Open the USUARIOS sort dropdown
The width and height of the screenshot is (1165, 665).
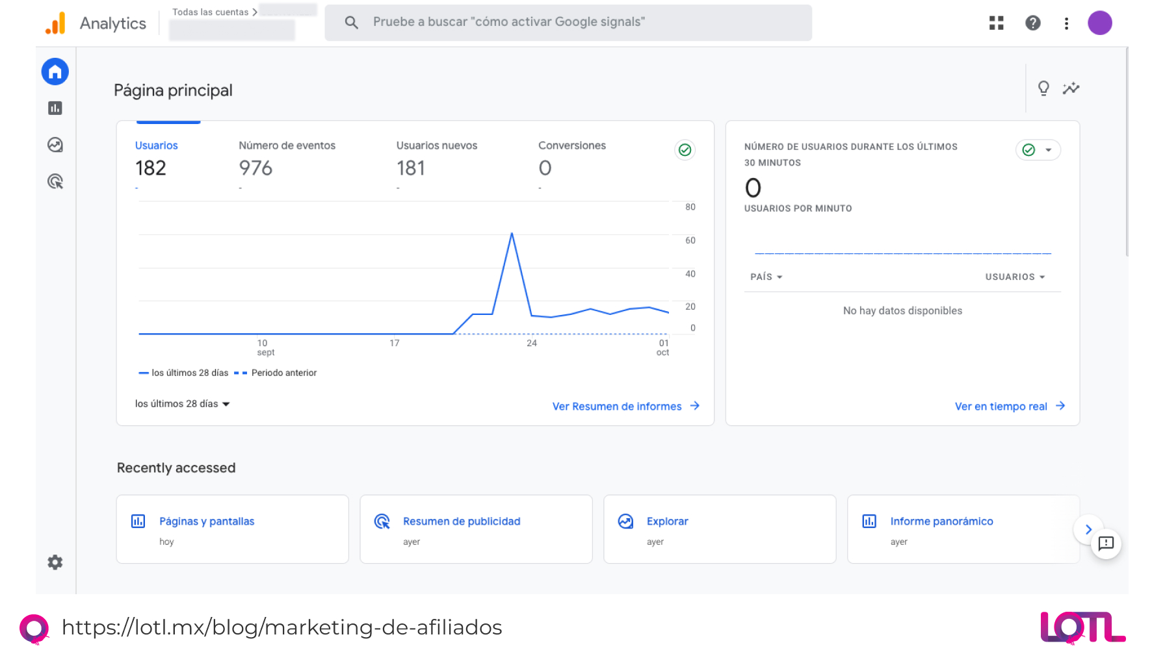[1015, 277]
